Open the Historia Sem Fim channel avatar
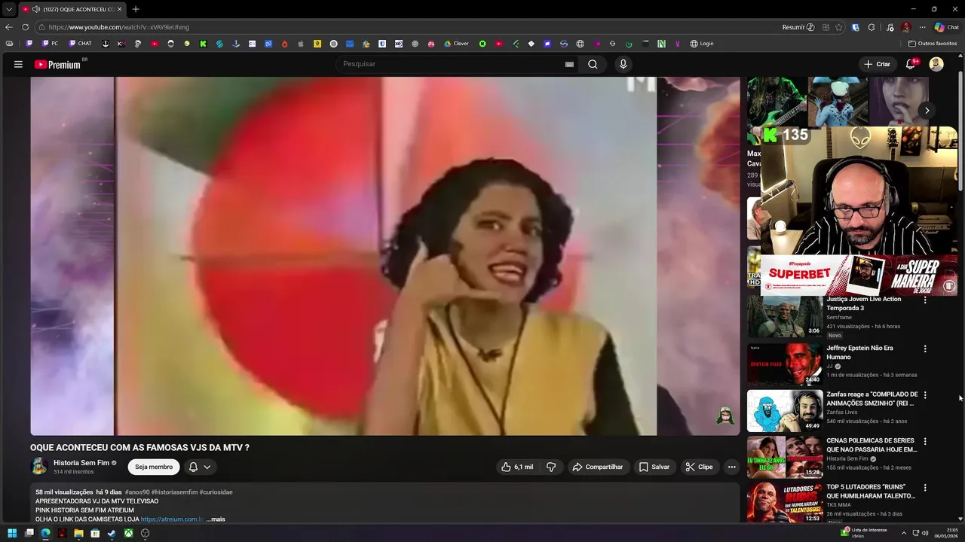Screen dimensions: 965x542 click(x=39, y=467)
